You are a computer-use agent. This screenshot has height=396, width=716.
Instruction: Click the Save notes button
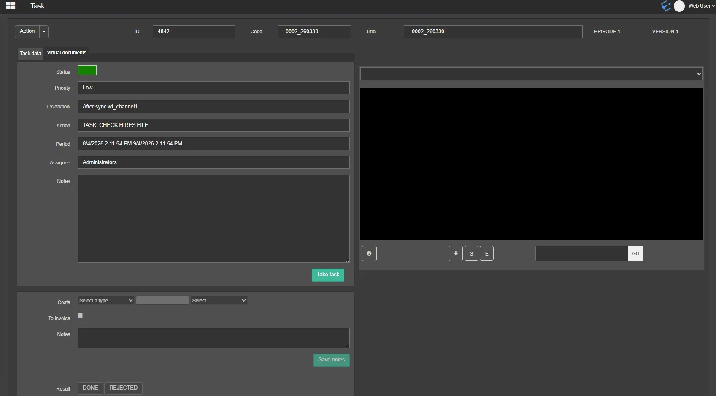(x=332, y=360)
